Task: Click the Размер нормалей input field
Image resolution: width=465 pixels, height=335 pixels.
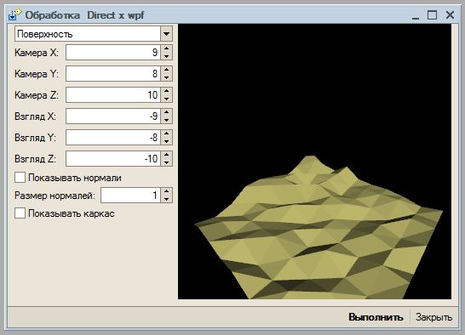Action: pyautogui.click(x=131, y=196)
